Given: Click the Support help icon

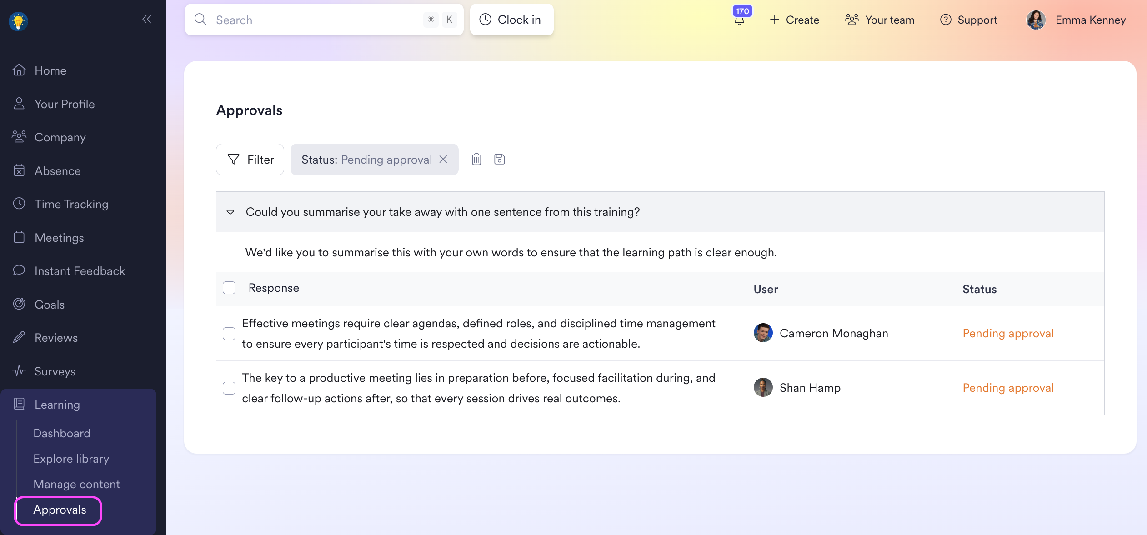Looking at the screenshot, I should 946,20.
